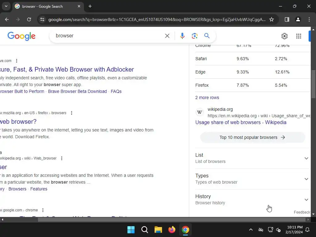Open the Chrome profile icon
Viewport: 316px width, 237px height.
[x=298, y=19]
